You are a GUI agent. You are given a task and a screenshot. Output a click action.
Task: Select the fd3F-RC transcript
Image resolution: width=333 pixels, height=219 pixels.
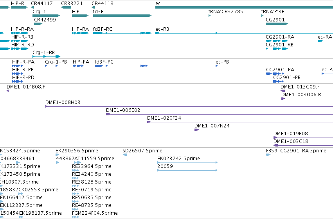click(x=122, y=33)
